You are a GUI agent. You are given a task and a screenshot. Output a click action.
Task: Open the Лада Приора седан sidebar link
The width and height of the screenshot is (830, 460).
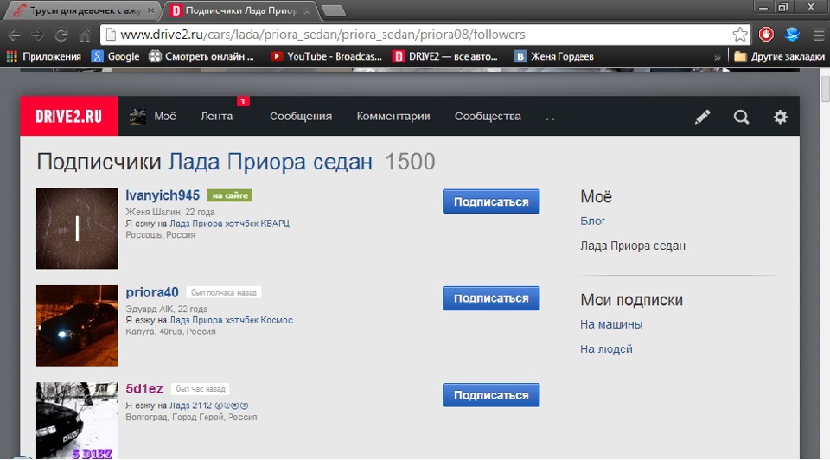(633, 246)
